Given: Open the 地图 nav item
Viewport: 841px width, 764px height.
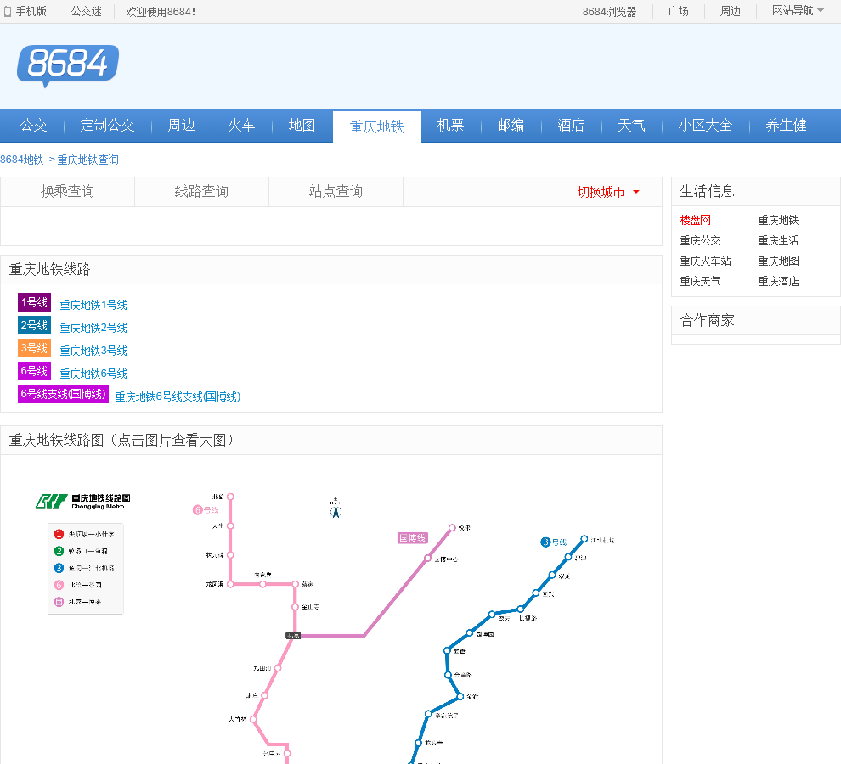Looking at the screenshot, I should point(302,126).
